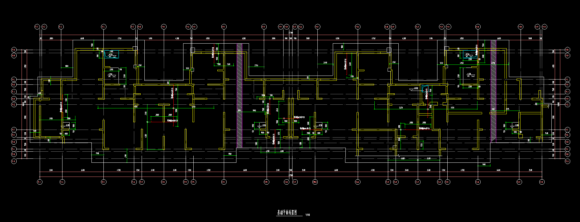Select the drawing title 基础平面布置图
This screenshot has width=580, height=222.
[x=287, y=212]
